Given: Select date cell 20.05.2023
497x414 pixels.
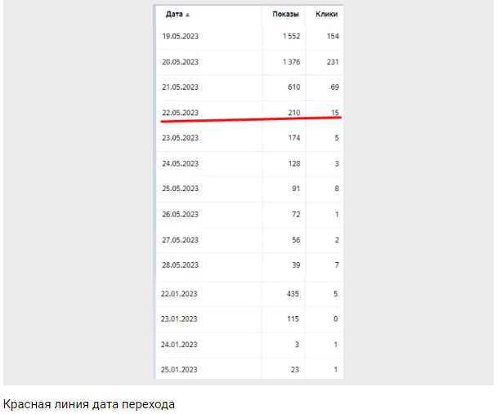Looking at the screenshot, I should pyautogui.click(x=181, y=62).
